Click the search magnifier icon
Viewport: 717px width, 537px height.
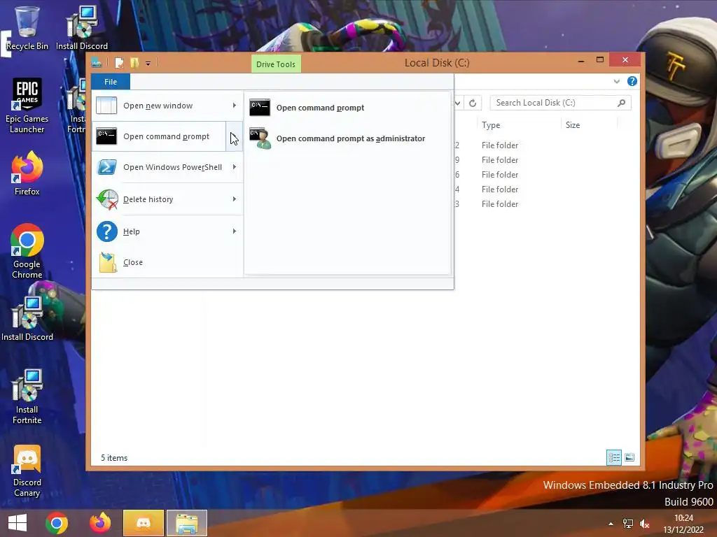point(621,103)
